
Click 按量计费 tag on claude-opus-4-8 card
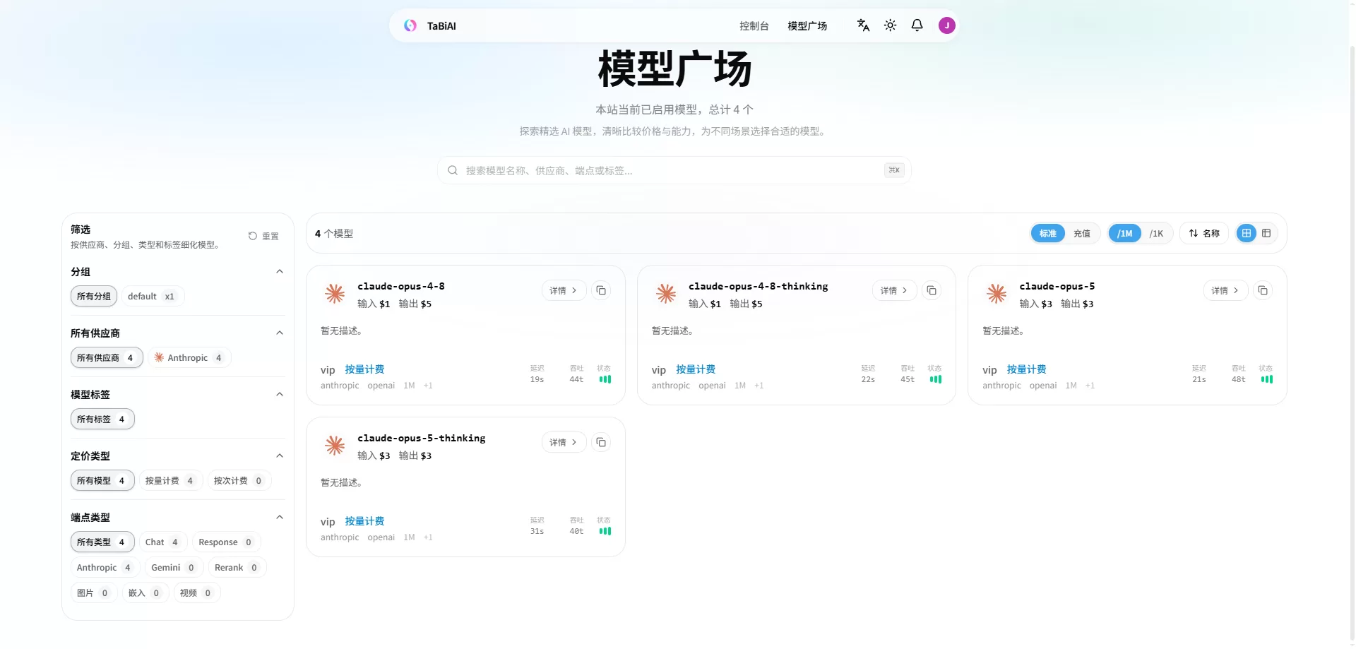click(364, 369)
